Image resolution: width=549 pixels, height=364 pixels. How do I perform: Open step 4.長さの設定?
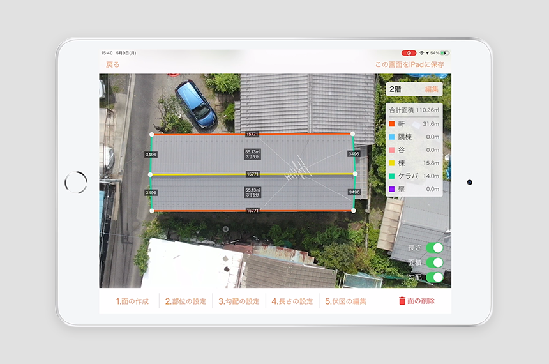tap(292, 301)
